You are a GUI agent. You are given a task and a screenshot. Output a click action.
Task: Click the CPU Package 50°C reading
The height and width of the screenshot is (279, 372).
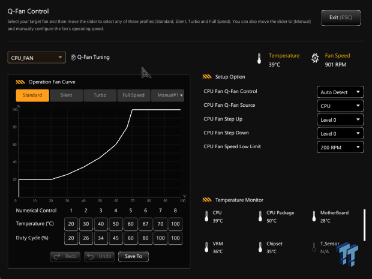[271, 221]
